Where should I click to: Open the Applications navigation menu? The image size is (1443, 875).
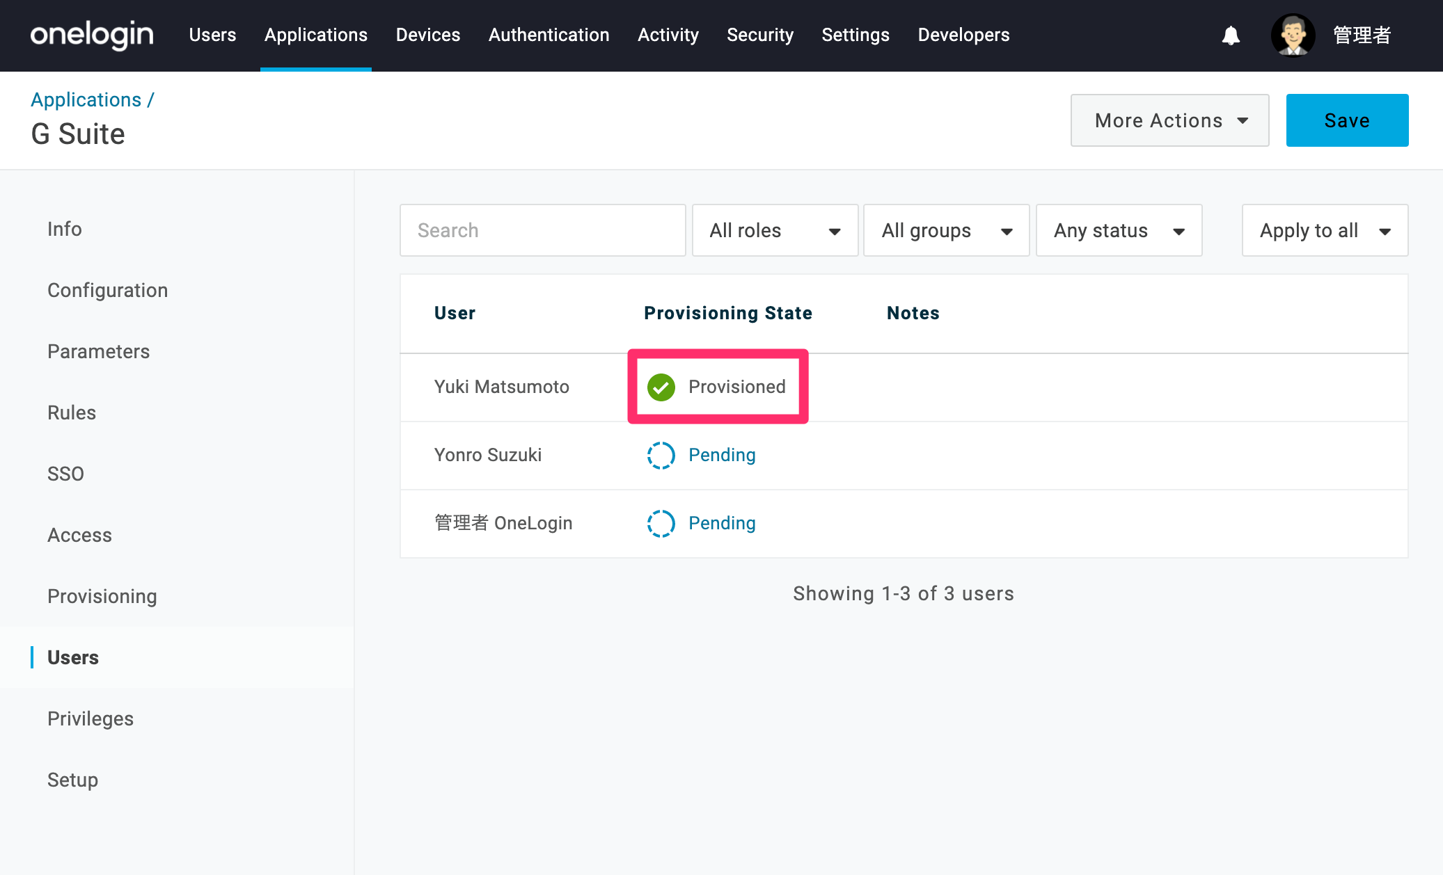316,35
